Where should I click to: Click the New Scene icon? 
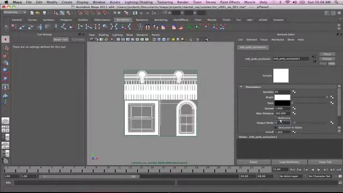click(x=32, y=13)
